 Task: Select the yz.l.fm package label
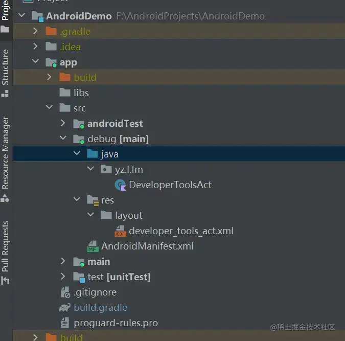(x=129, y=170)
